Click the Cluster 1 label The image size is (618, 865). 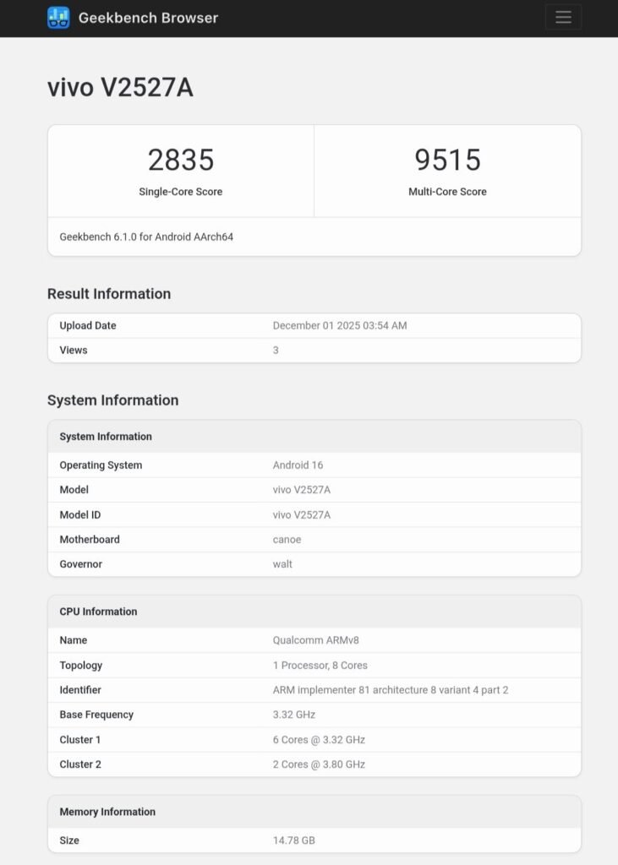[80, 740]
